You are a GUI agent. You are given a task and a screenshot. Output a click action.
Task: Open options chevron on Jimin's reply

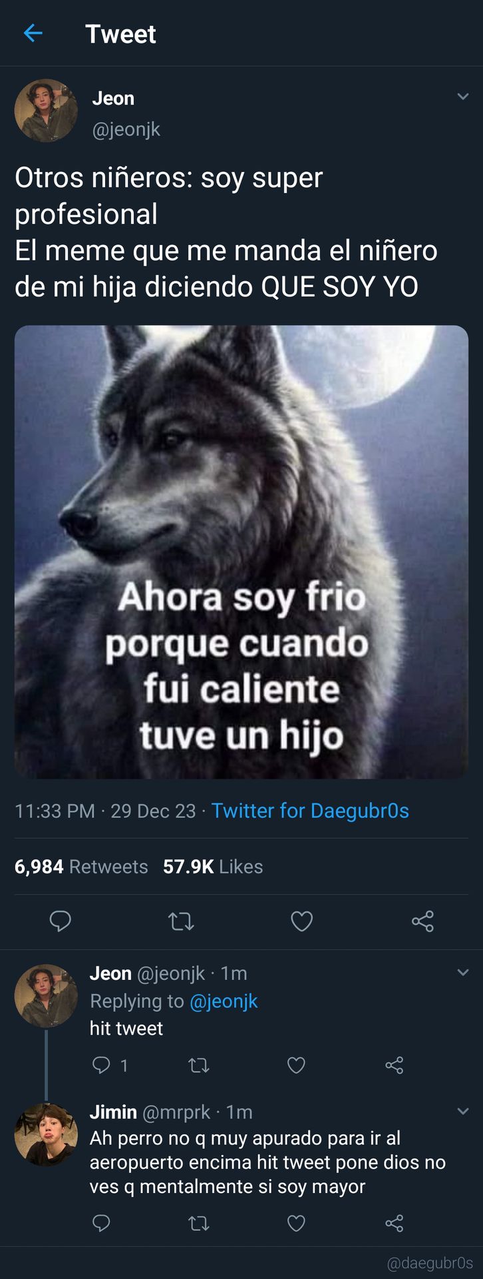[x=463, y=1111]
